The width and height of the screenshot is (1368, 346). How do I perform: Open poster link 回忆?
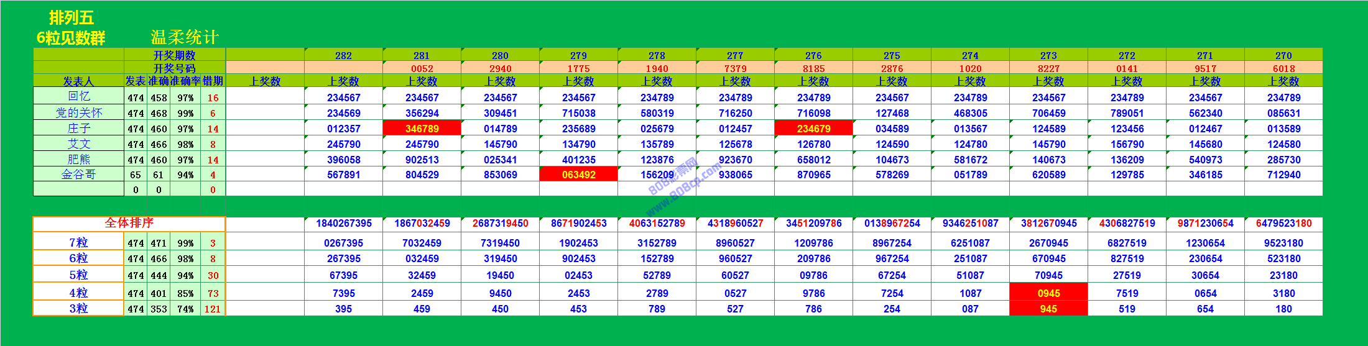(79, 96)
